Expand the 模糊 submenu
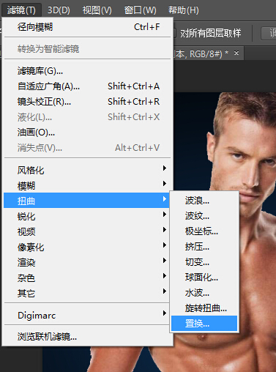276x372 pixels. [x=87, y=185]
